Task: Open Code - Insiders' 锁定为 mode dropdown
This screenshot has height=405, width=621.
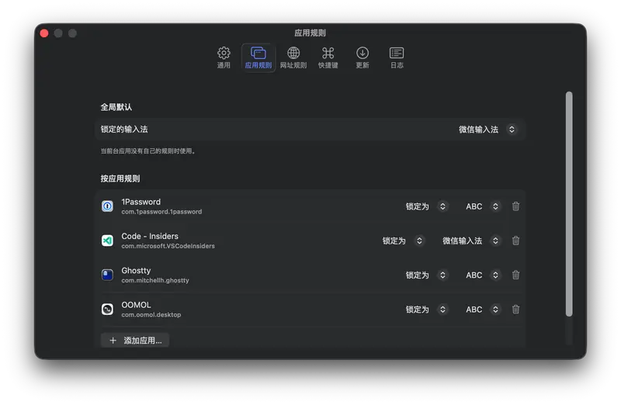Action: pyautogui.click(x=403, y=241)
